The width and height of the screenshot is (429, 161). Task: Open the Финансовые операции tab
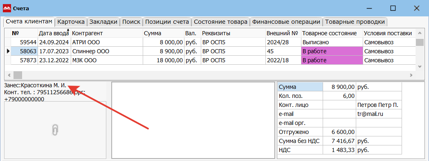(286, 22)
